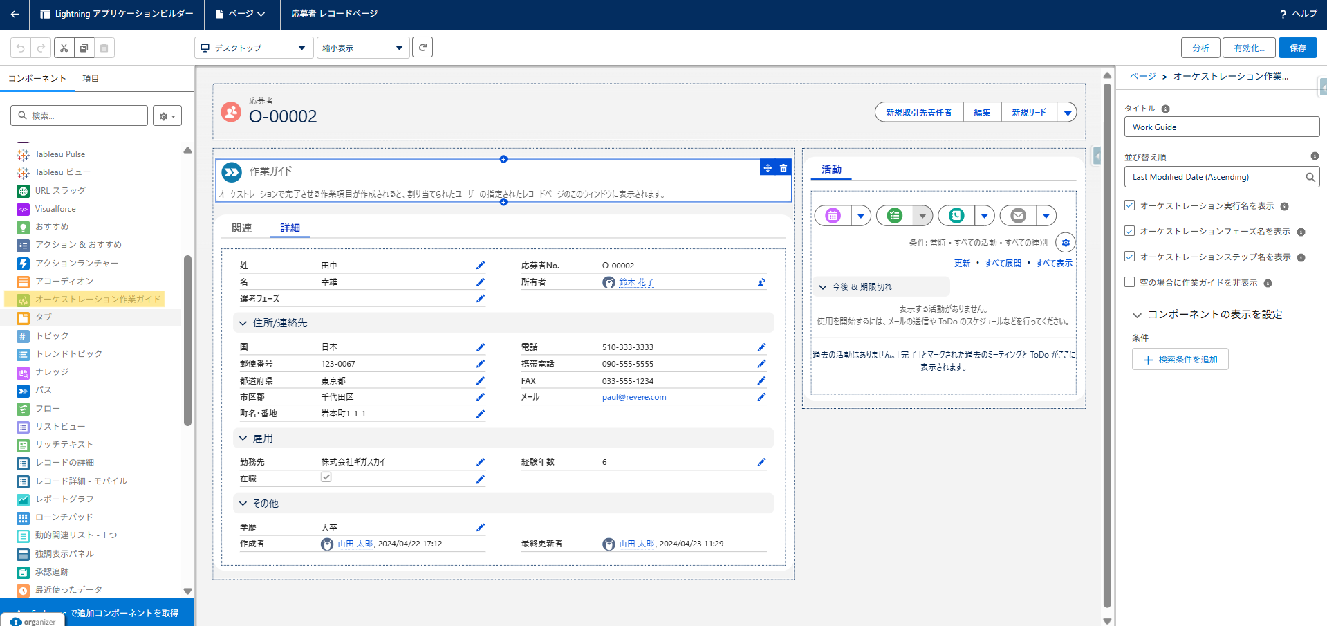
Task: Click the undo arrow icon in toolbar
Action: click(x=21, y=48)
